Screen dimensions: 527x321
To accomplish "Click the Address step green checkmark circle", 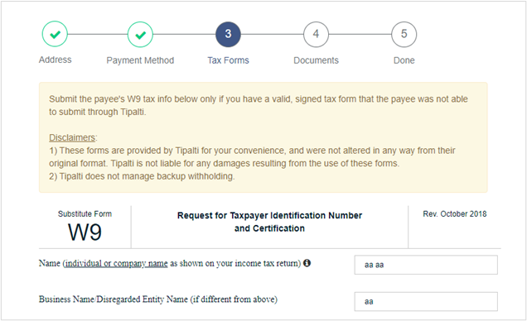I will click(x=55, y=34).
